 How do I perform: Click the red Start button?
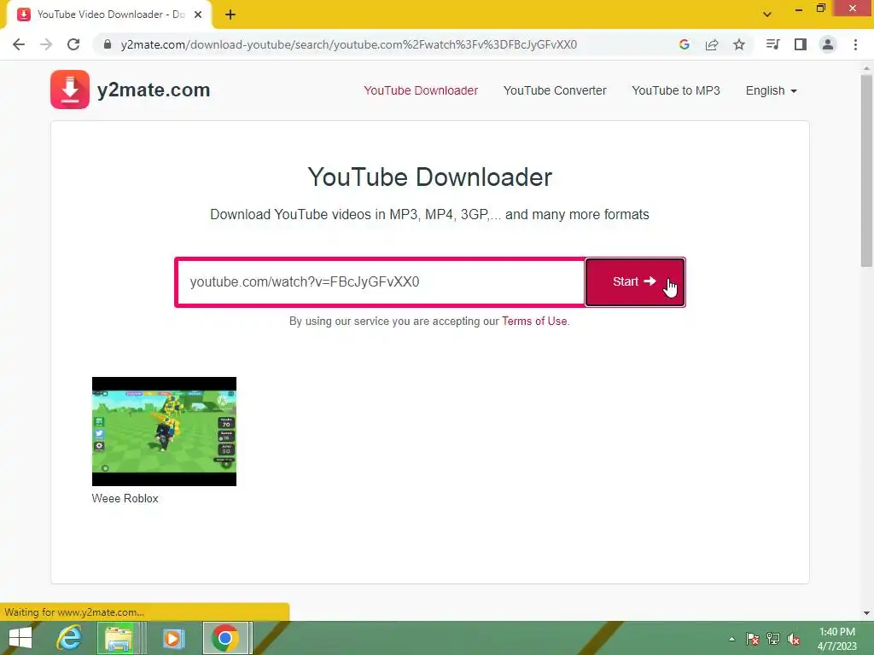[635, 281]
